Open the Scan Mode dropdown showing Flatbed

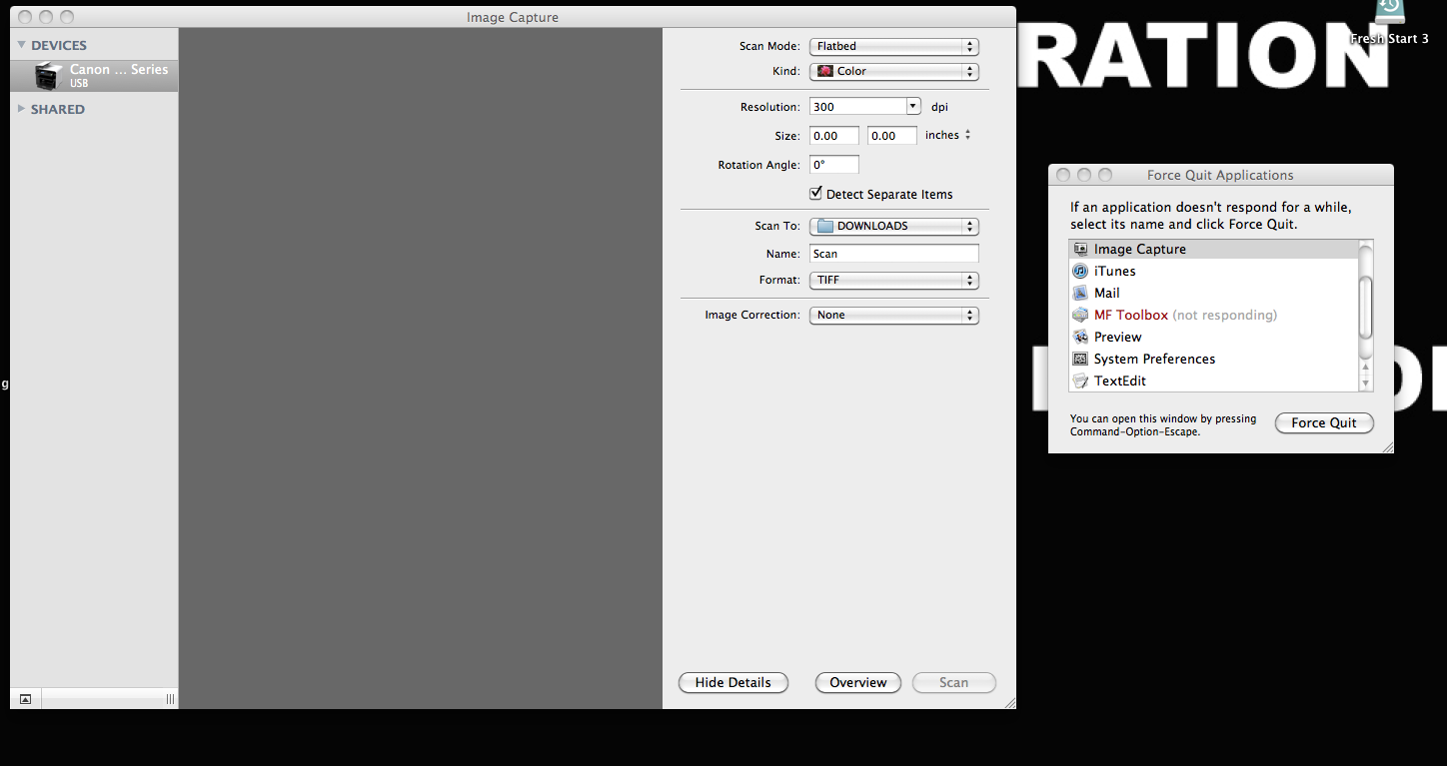[894, 46]
